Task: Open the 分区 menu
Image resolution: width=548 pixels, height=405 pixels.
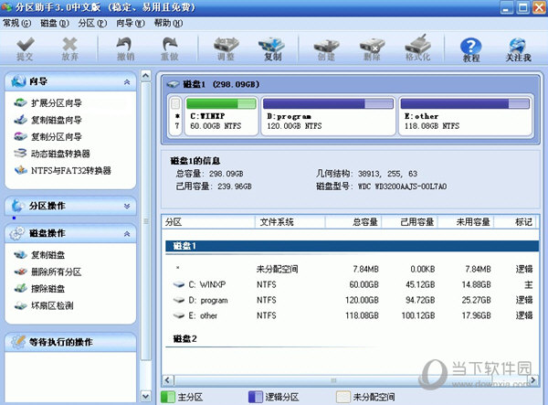Action: tap(92, 23)
